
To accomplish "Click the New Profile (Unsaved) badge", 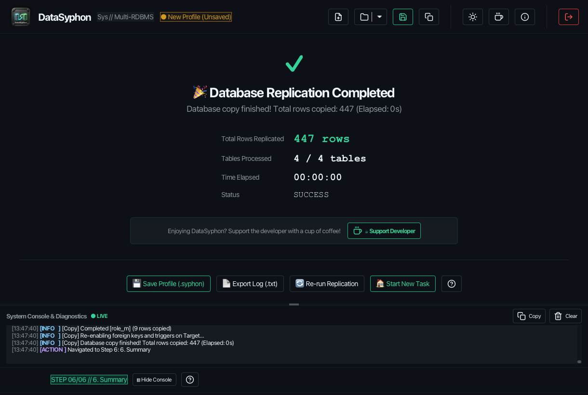I will point(196,17).
